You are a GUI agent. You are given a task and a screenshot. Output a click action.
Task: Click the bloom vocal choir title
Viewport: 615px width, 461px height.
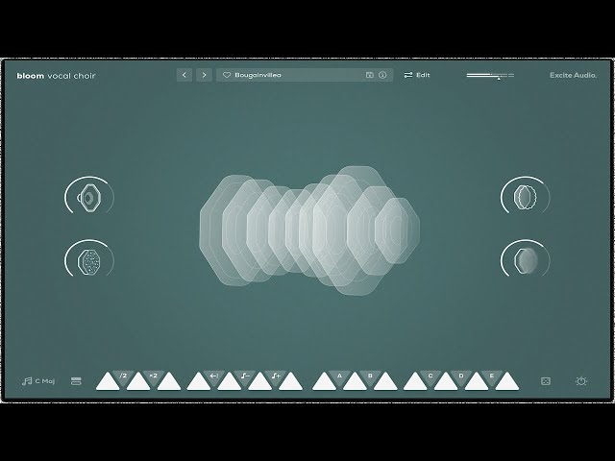[56, 76]
